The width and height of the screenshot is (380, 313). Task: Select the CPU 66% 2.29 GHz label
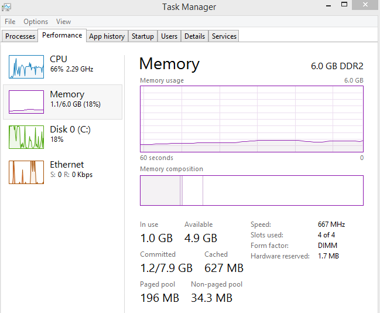(71, 63)
